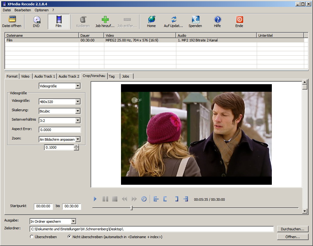Click the Durchsuchen button

tap(293, 229)
